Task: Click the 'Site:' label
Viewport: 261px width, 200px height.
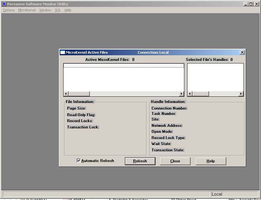Action: click(x=155, y=119)
